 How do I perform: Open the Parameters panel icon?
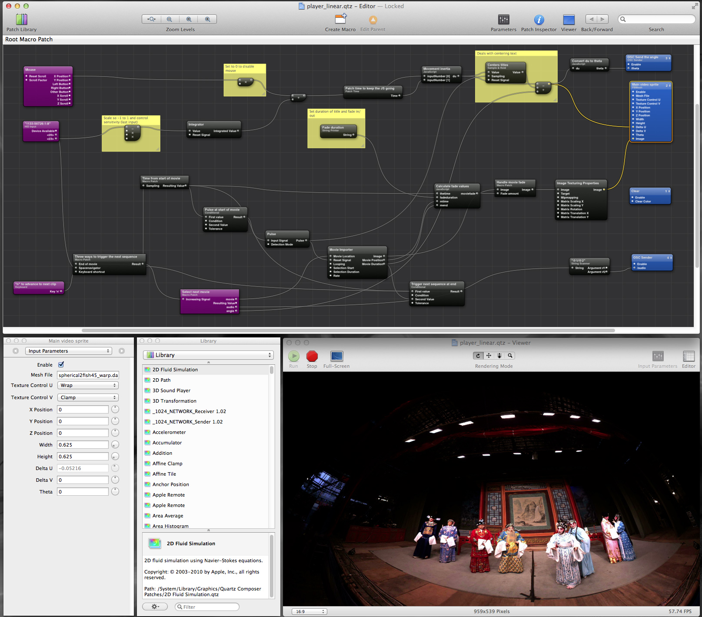[x=503, y=20]
